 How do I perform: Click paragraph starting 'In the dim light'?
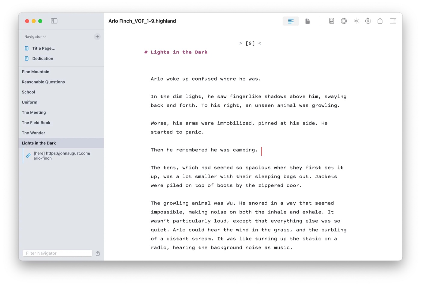(x=249, y=101)
